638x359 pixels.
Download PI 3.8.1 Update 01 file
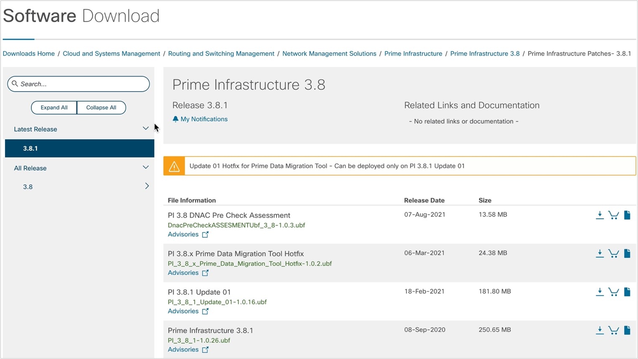(x=600, y=292)
